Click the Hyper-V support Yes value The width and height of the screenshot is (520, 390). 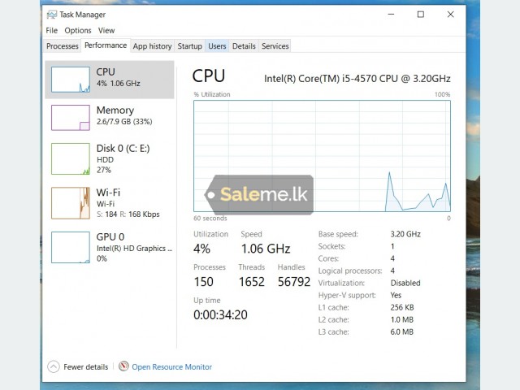click(396, 295)
